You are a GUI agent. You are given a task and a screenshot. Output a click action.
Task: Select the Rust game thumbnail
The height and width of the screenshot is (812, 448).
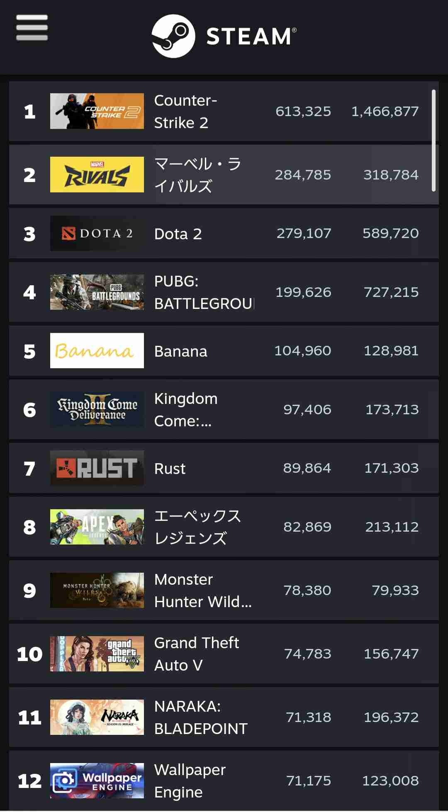[x=97, y=468]
